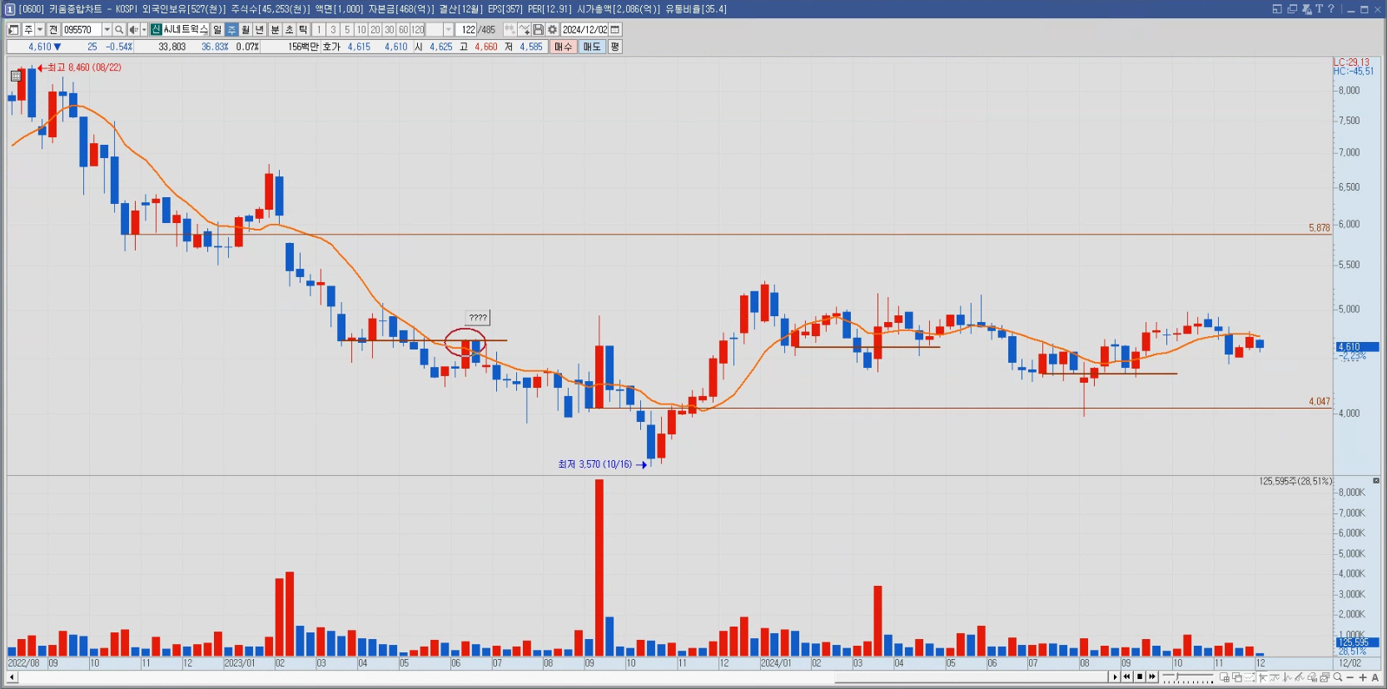This screenshot has width=1387, height=689.
Task: Select the daily (일) period toggle
Action: [217, 30]
